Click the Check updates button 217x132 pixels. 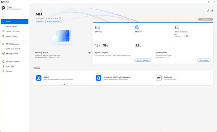[x=204, y=60]
